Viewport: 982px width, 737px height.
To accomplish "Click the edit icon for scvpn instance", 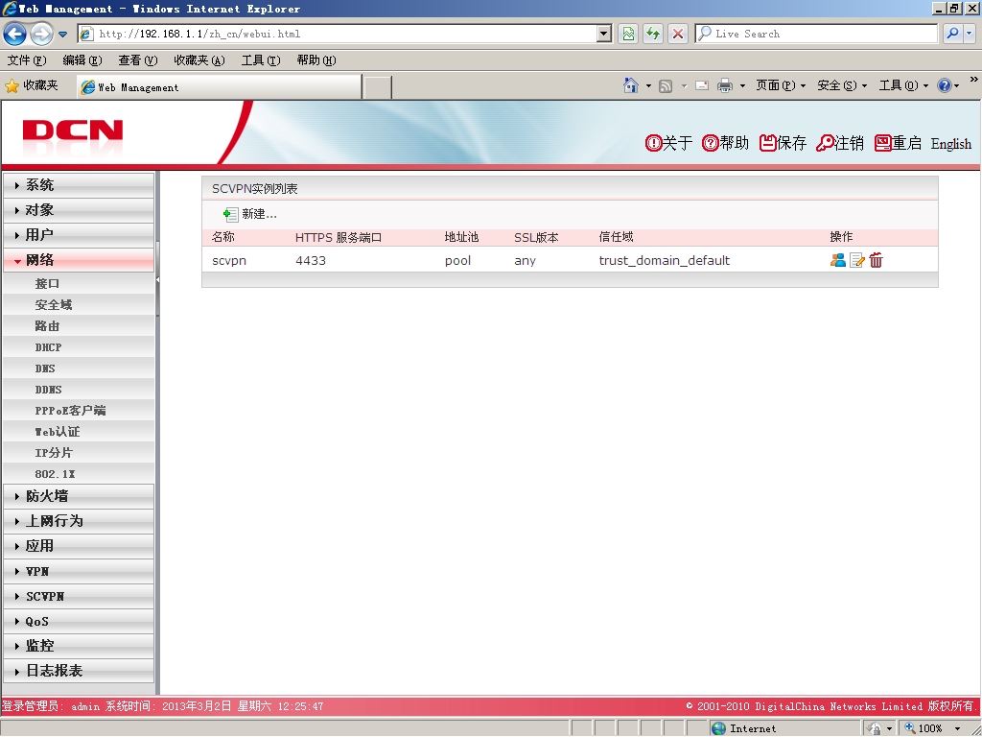I will tap(856, 260).
